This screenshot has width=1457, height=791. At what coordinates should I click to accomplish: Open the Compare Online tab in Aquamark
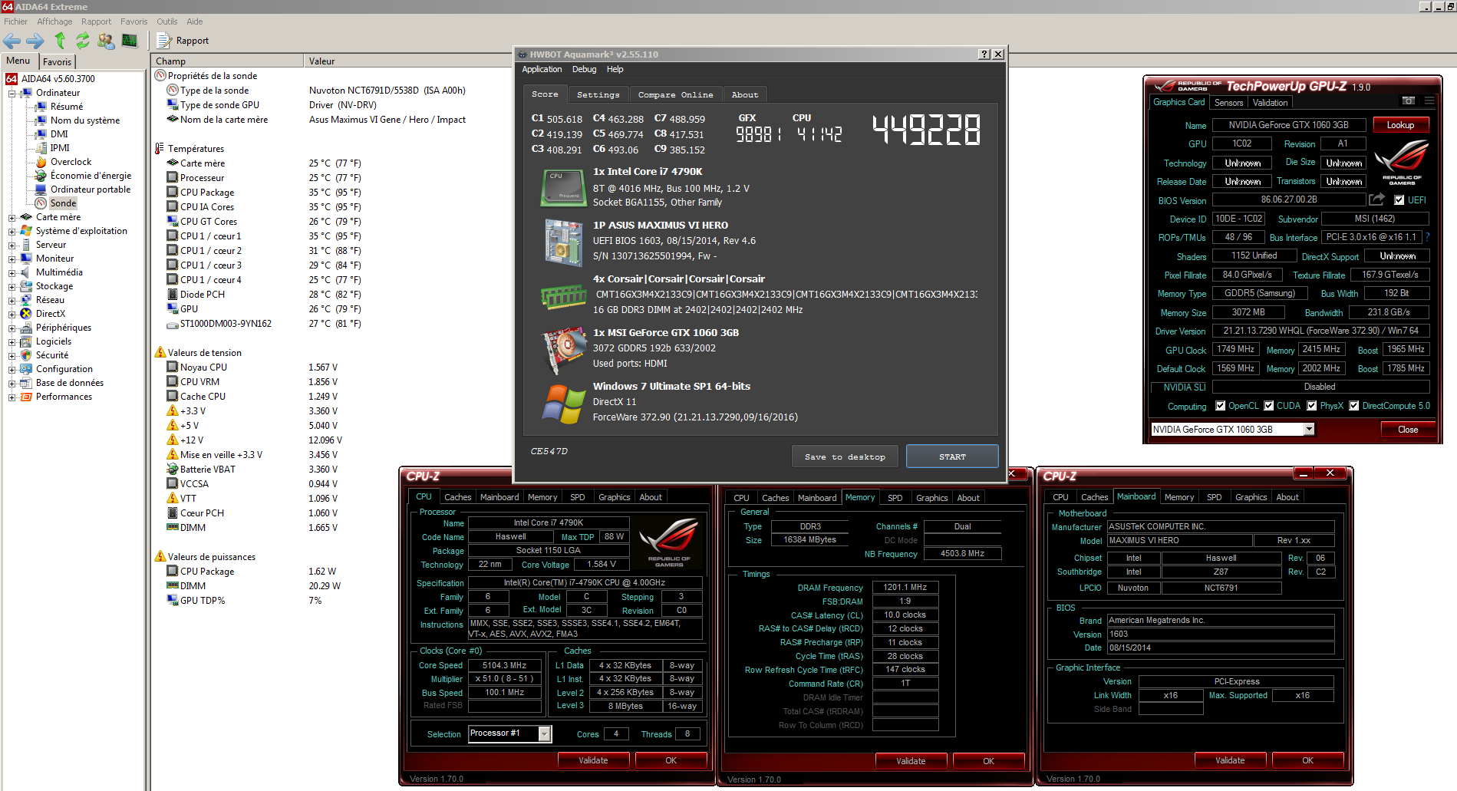click(x=675, y=95)
